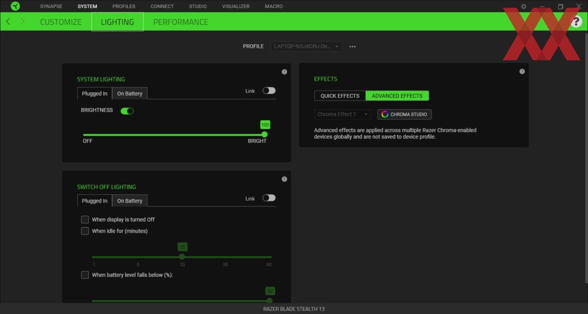Open the MACRO menu tab
588x314 pixels.
(x=274, y=6)
